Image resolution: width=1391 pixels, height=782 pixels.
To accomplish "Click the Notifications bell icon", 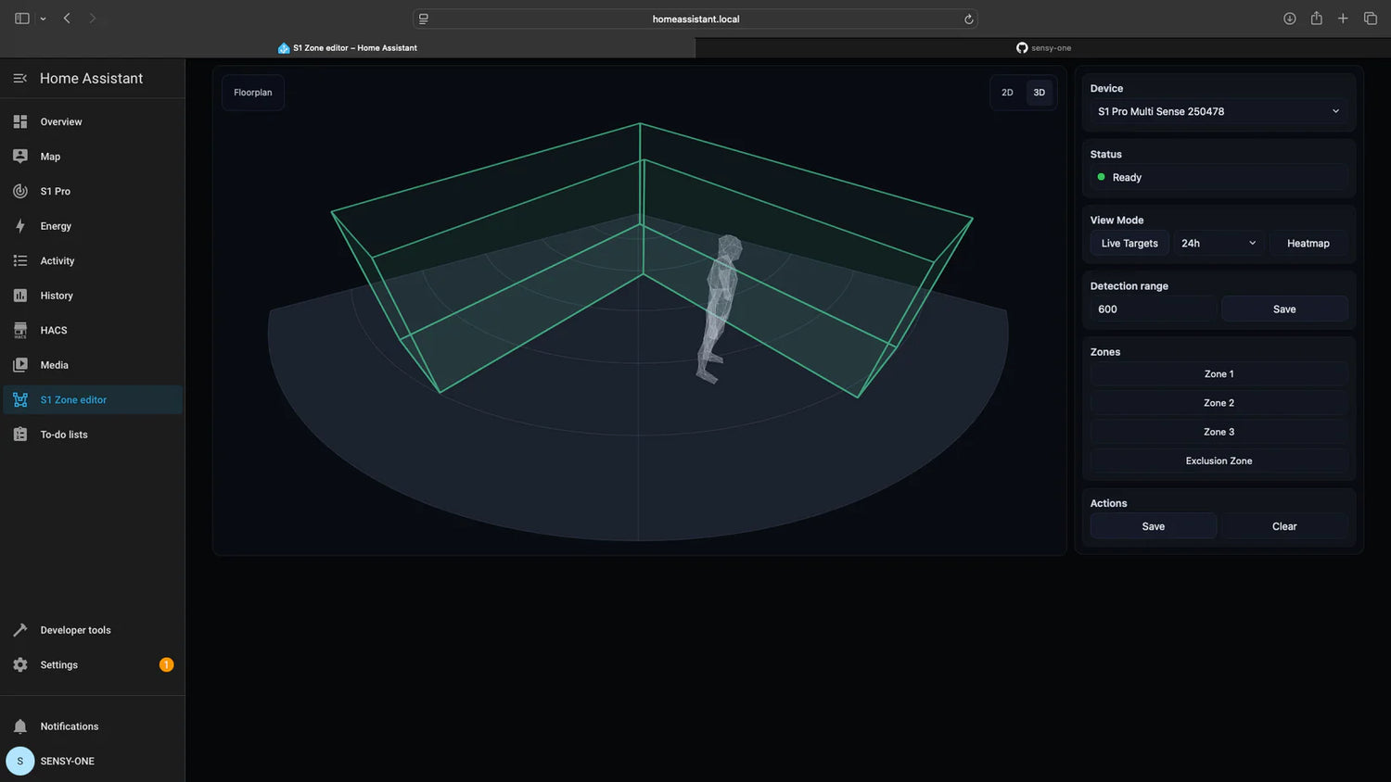I will (20, 726).
